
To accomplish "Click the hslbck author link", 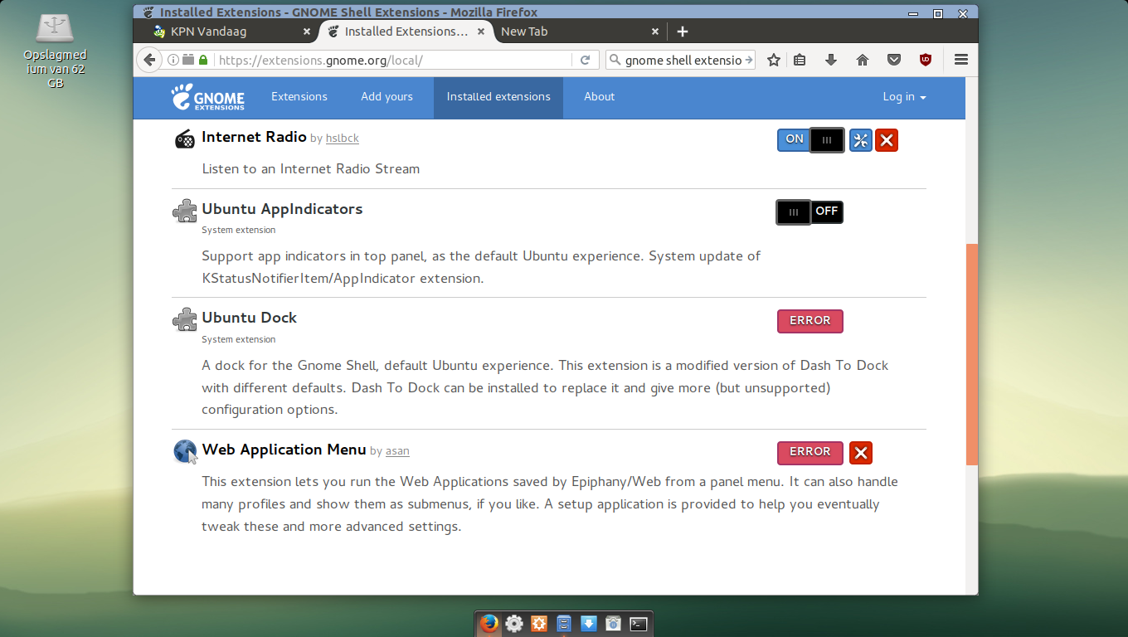I will coord(342,139).
